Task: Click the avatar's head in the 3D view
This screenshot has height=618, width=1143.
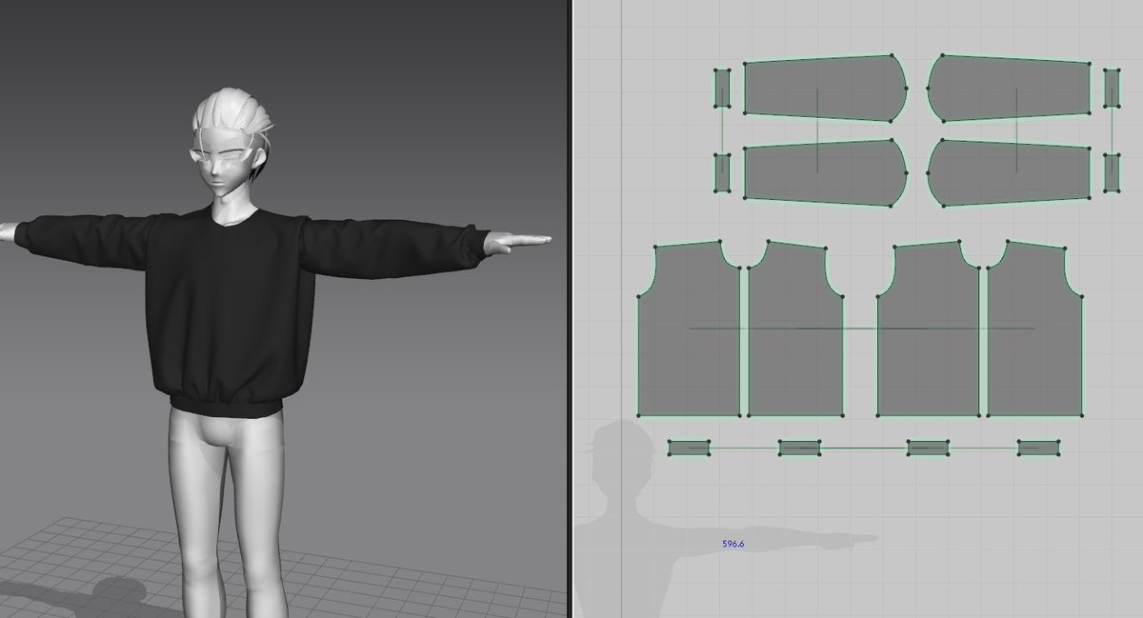Action: tap(229, 143)
